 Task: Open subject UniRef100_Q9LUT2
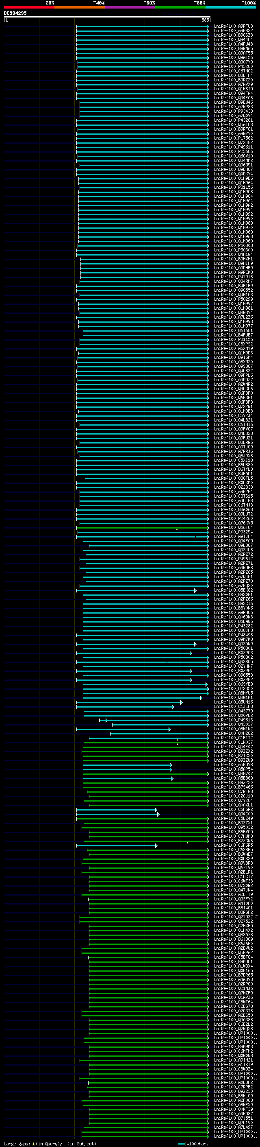(233, 514)
